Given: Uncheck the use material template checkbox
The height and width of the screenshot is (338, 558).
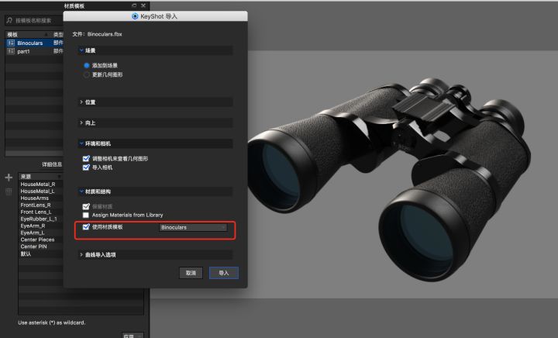Looking at the screenshot, I should (x=86, y=226).
